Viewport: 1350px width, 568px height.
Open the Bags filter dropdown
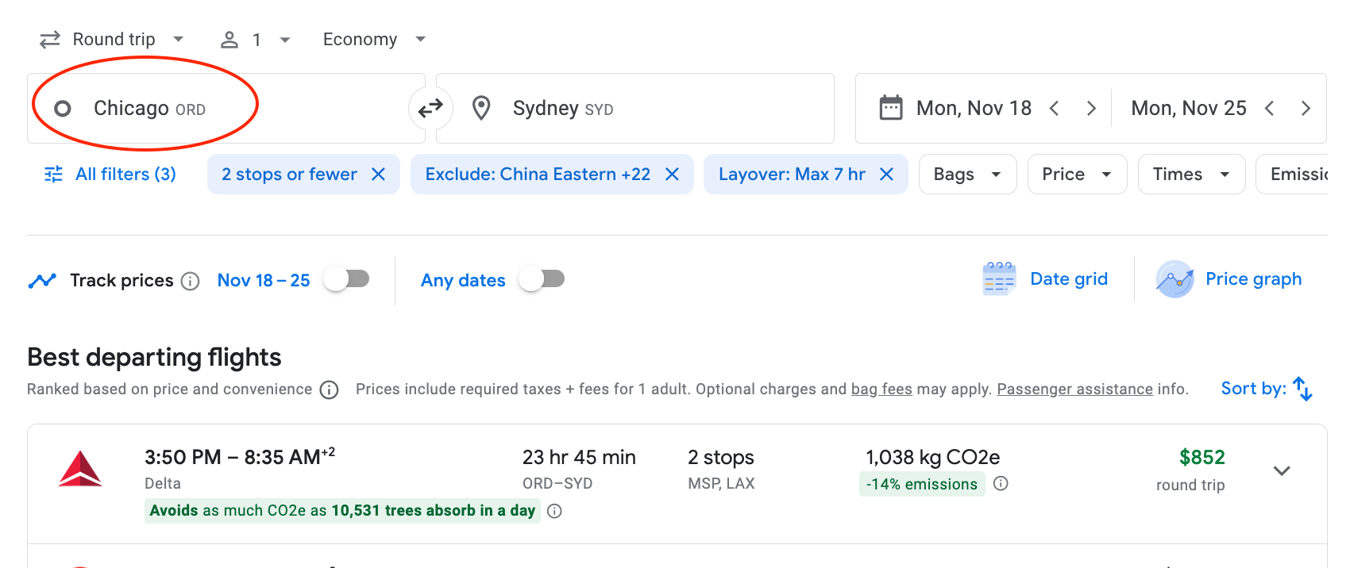(x=967, y=175)
